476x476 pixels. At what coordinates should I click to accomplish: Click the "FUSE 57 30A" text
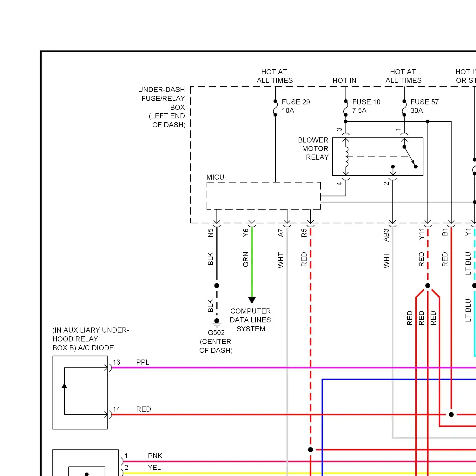tap(425, 106)
